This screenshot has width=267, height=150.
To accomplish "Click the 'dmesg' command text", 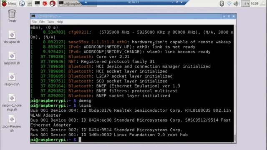I will pos(85,100).
